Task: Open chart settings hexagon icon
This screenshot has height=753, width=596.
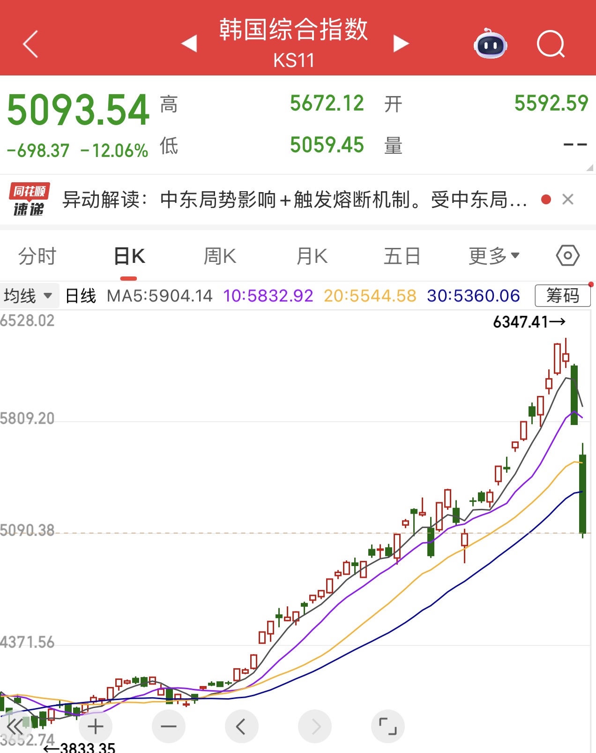Action: pos(567,256)
